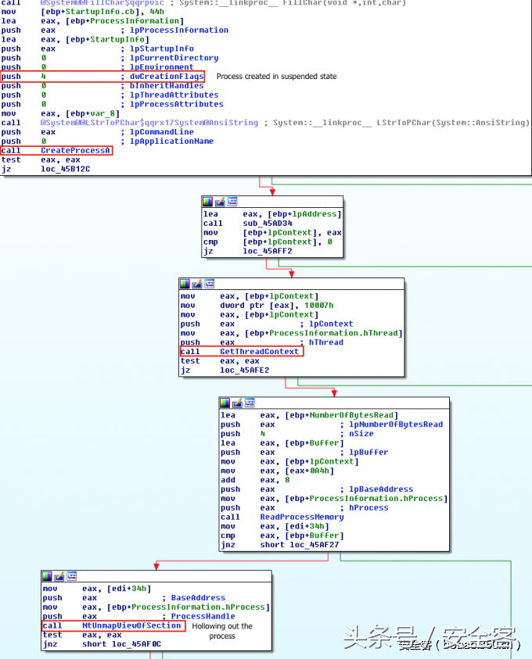532x659 pixels.
Task: Click the lpThreadAttributes comment
Action: [174, 95]
